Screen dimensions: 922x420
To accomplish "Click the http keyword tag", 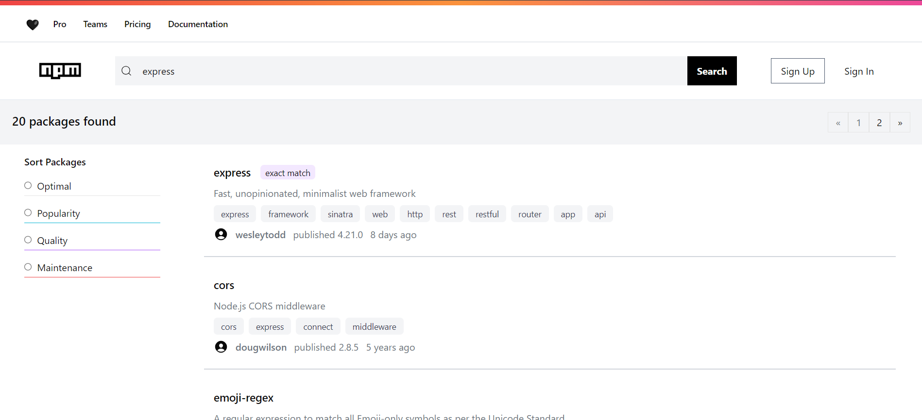I will 415,214.
